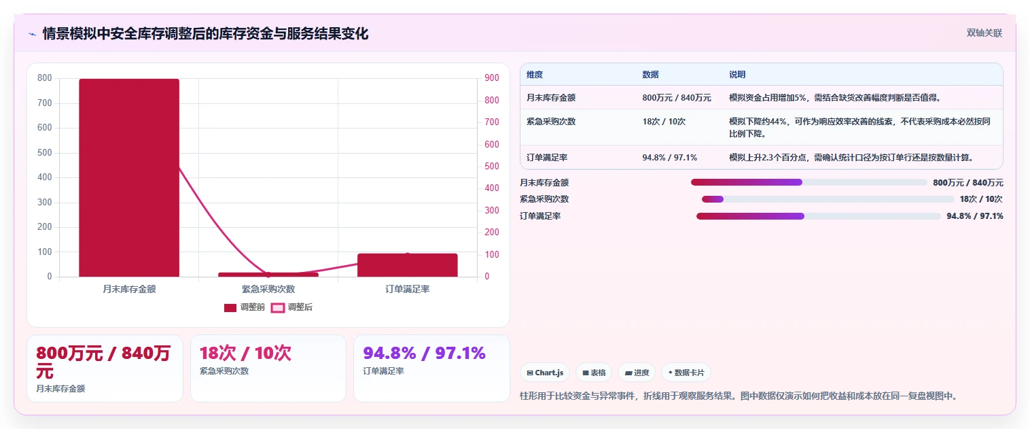
Task: Click the 月末库存金额 progress bar
Action: point(809,182)
